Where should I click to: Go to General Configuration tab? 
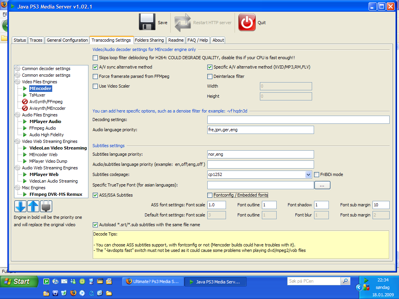click(x=67, y=40)
